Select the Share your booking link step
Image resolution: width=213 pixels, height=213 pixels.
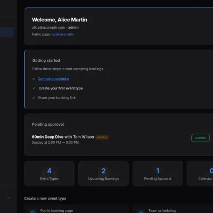56,98
